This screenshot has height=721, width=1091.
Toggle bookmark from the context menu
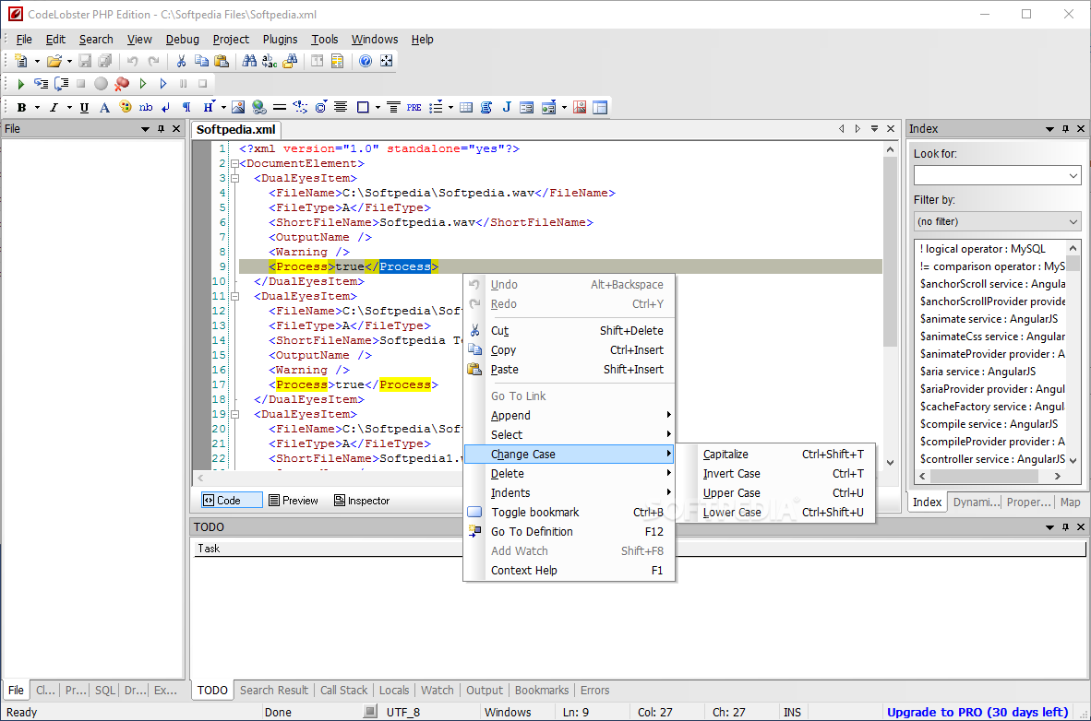[569, 513]
